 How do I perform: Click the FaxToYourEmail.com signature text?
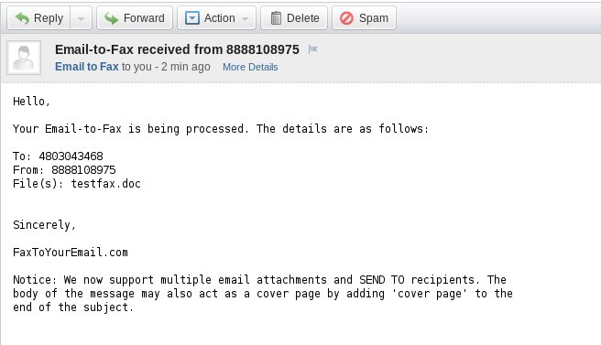[71, 253]
